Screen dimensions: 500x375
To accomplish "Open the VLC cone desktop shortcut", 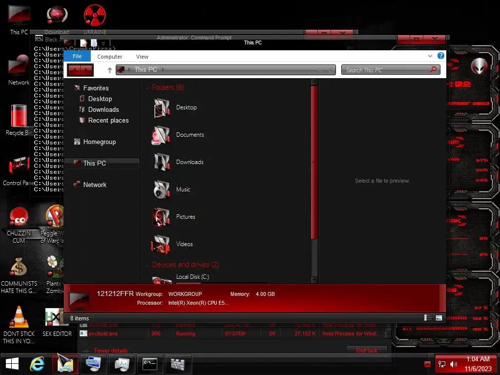I will click(x=19, y=325).
